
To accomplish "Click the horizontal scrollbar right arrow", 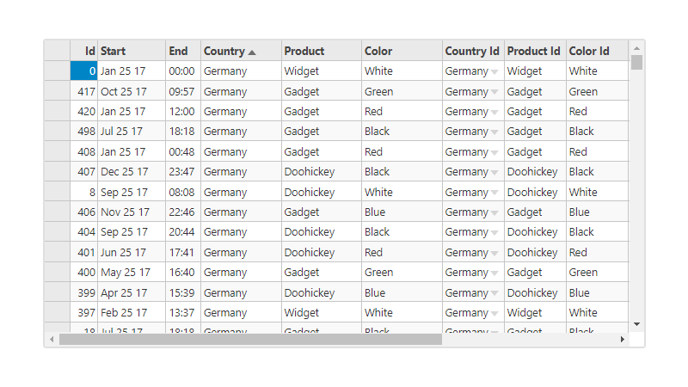I will tap(622, 339).
